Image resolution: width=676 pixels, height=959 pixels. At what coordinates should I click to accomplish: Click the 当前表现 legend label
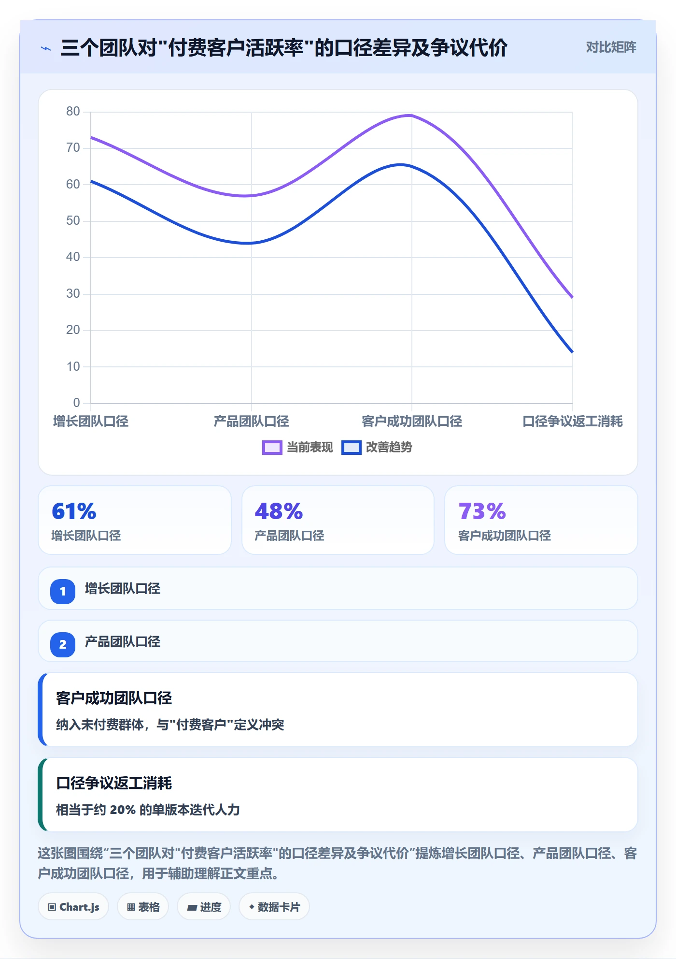pyautogui.click(x=310, y=448)
